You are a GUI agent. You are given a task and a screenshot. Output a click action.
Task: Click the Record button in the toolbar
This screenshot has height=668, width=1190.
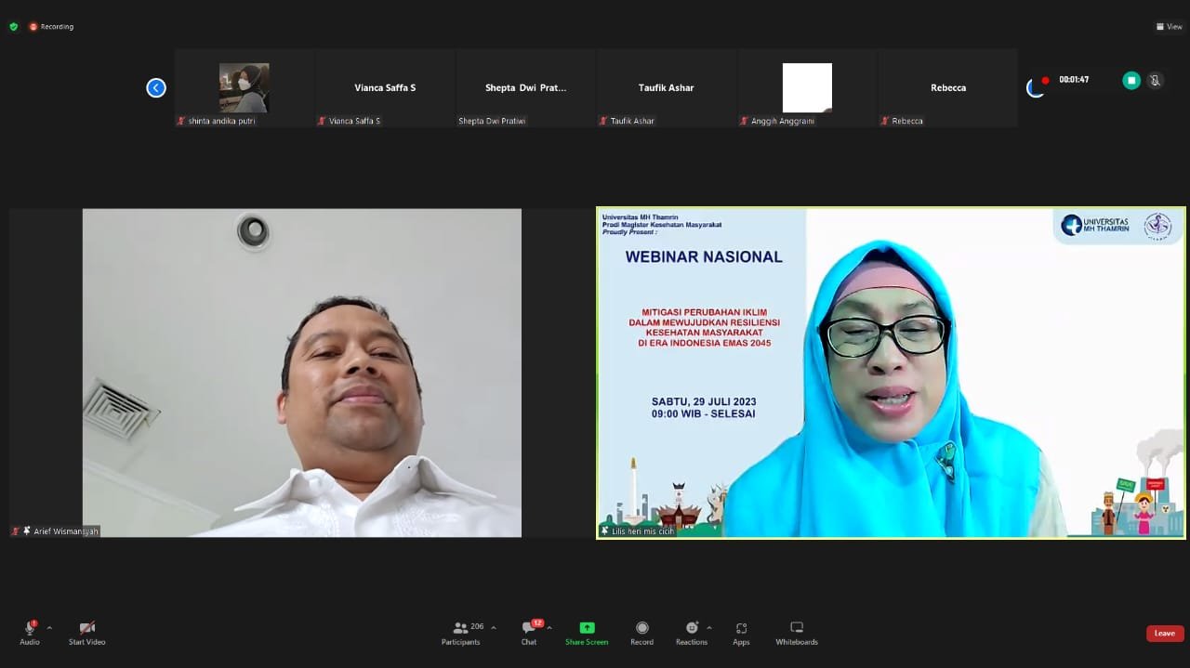click(641, 633)
